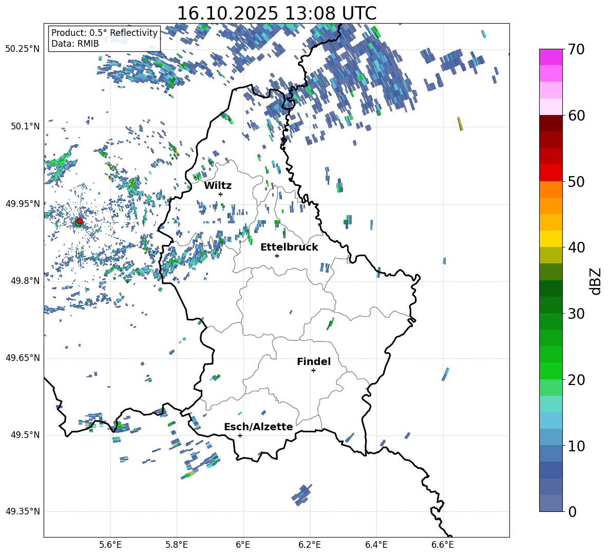Click the 50 tick on colorbar
This screenshot has width=608, height=555.
pos(576,182)
